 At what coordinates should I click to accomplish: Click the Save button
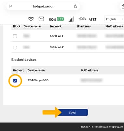click(73, 112)
